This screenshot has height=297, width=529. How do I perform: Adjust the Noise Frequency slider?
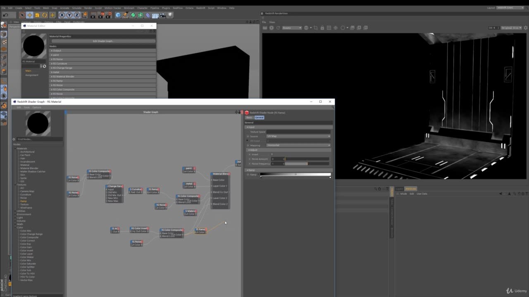307,164
